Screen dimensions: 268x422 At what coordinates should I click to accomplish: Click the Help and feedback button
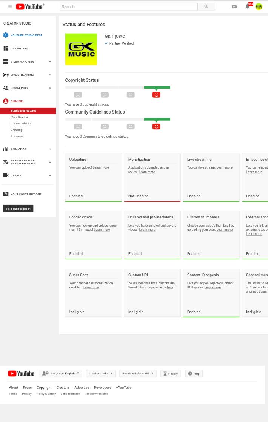coord(18,209)
